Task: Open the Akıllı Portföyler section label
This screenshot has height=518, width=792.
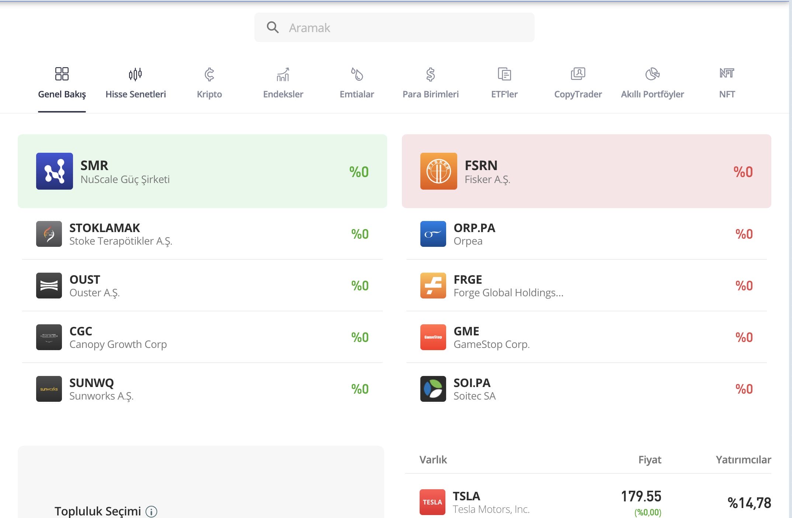Action: [x=653, y=94]
